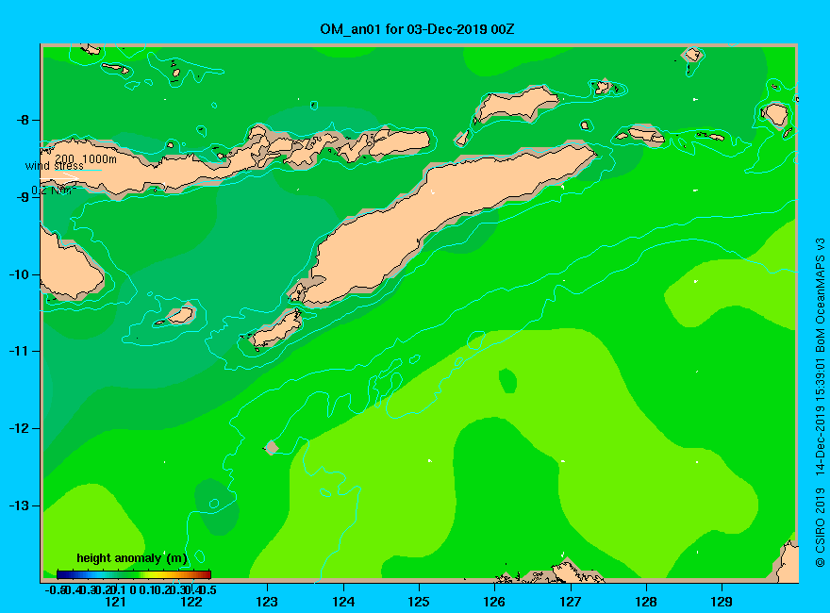This screenshot has width=830, height=613.
Task: Click the height anomaly color scale bar
Action: pyautogui.click(x=134, y=574)
